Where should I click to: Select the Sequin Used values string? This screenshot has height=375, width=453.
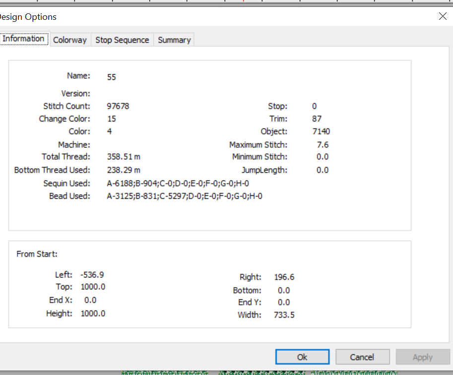(178, 183)
